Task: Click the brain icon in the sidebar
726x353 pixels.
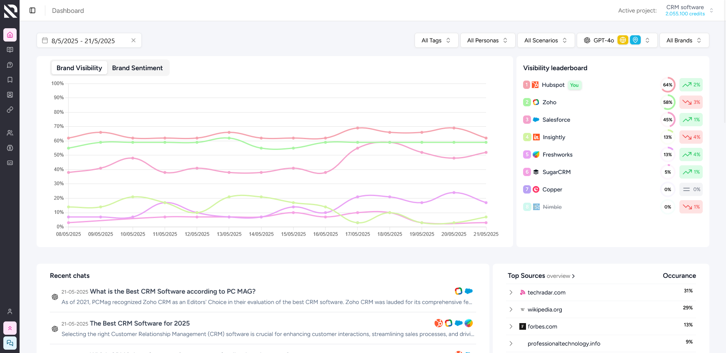Action: click(10, 148)
